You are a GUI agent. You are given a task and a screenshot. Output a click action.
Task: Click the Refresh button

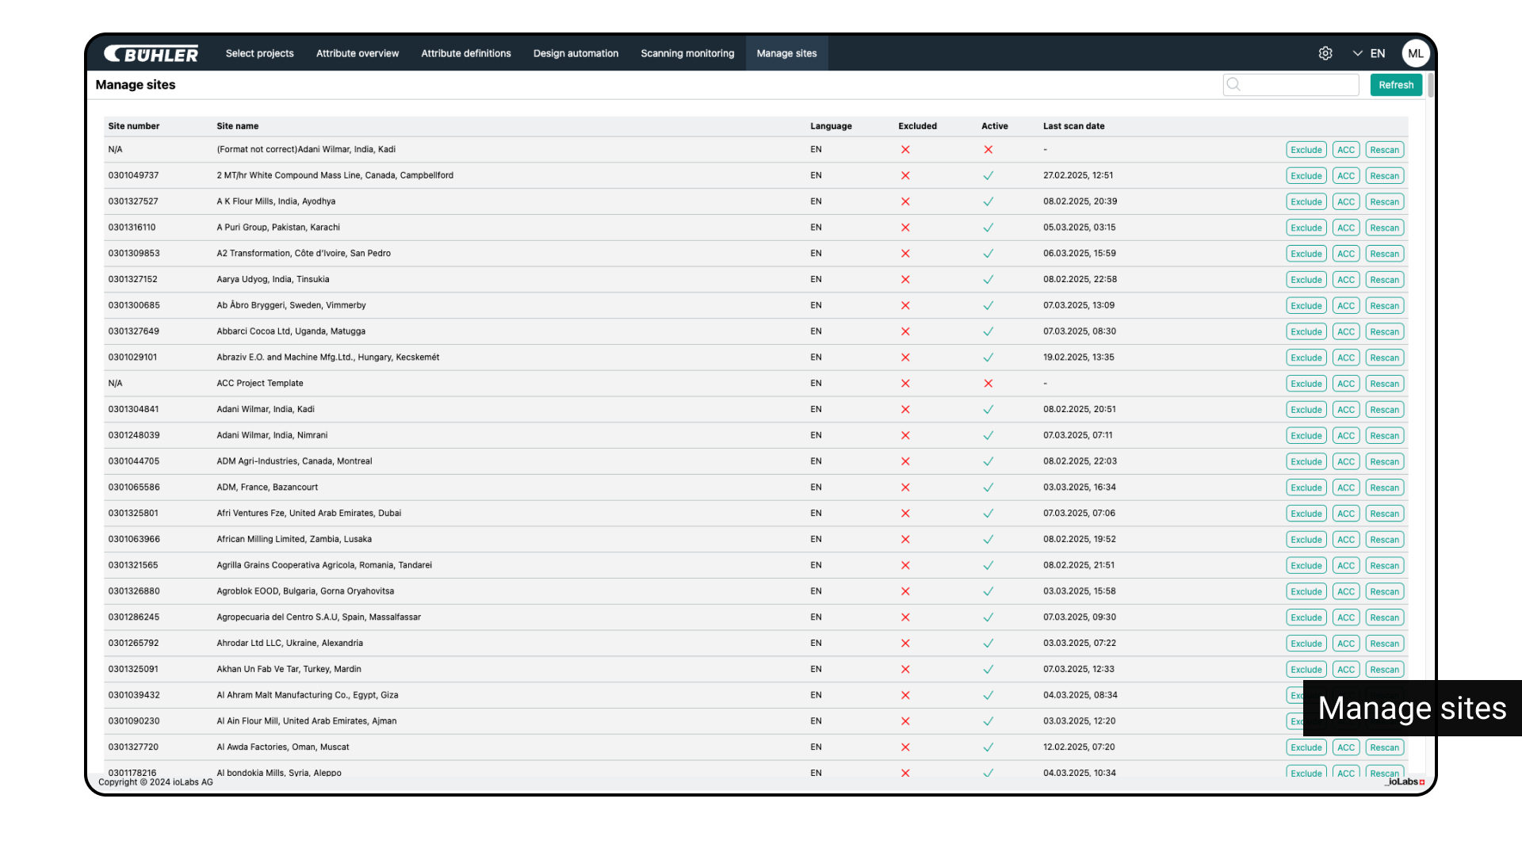pyautogui.click(x=1396, y=85)
